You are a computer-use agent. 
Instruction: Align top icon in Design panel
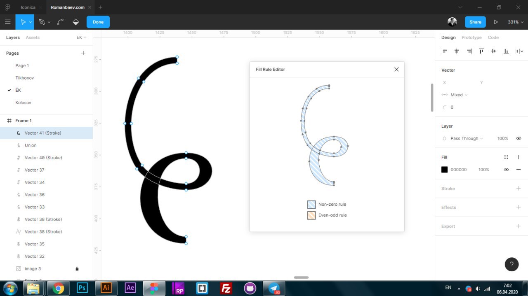point(481,51)
